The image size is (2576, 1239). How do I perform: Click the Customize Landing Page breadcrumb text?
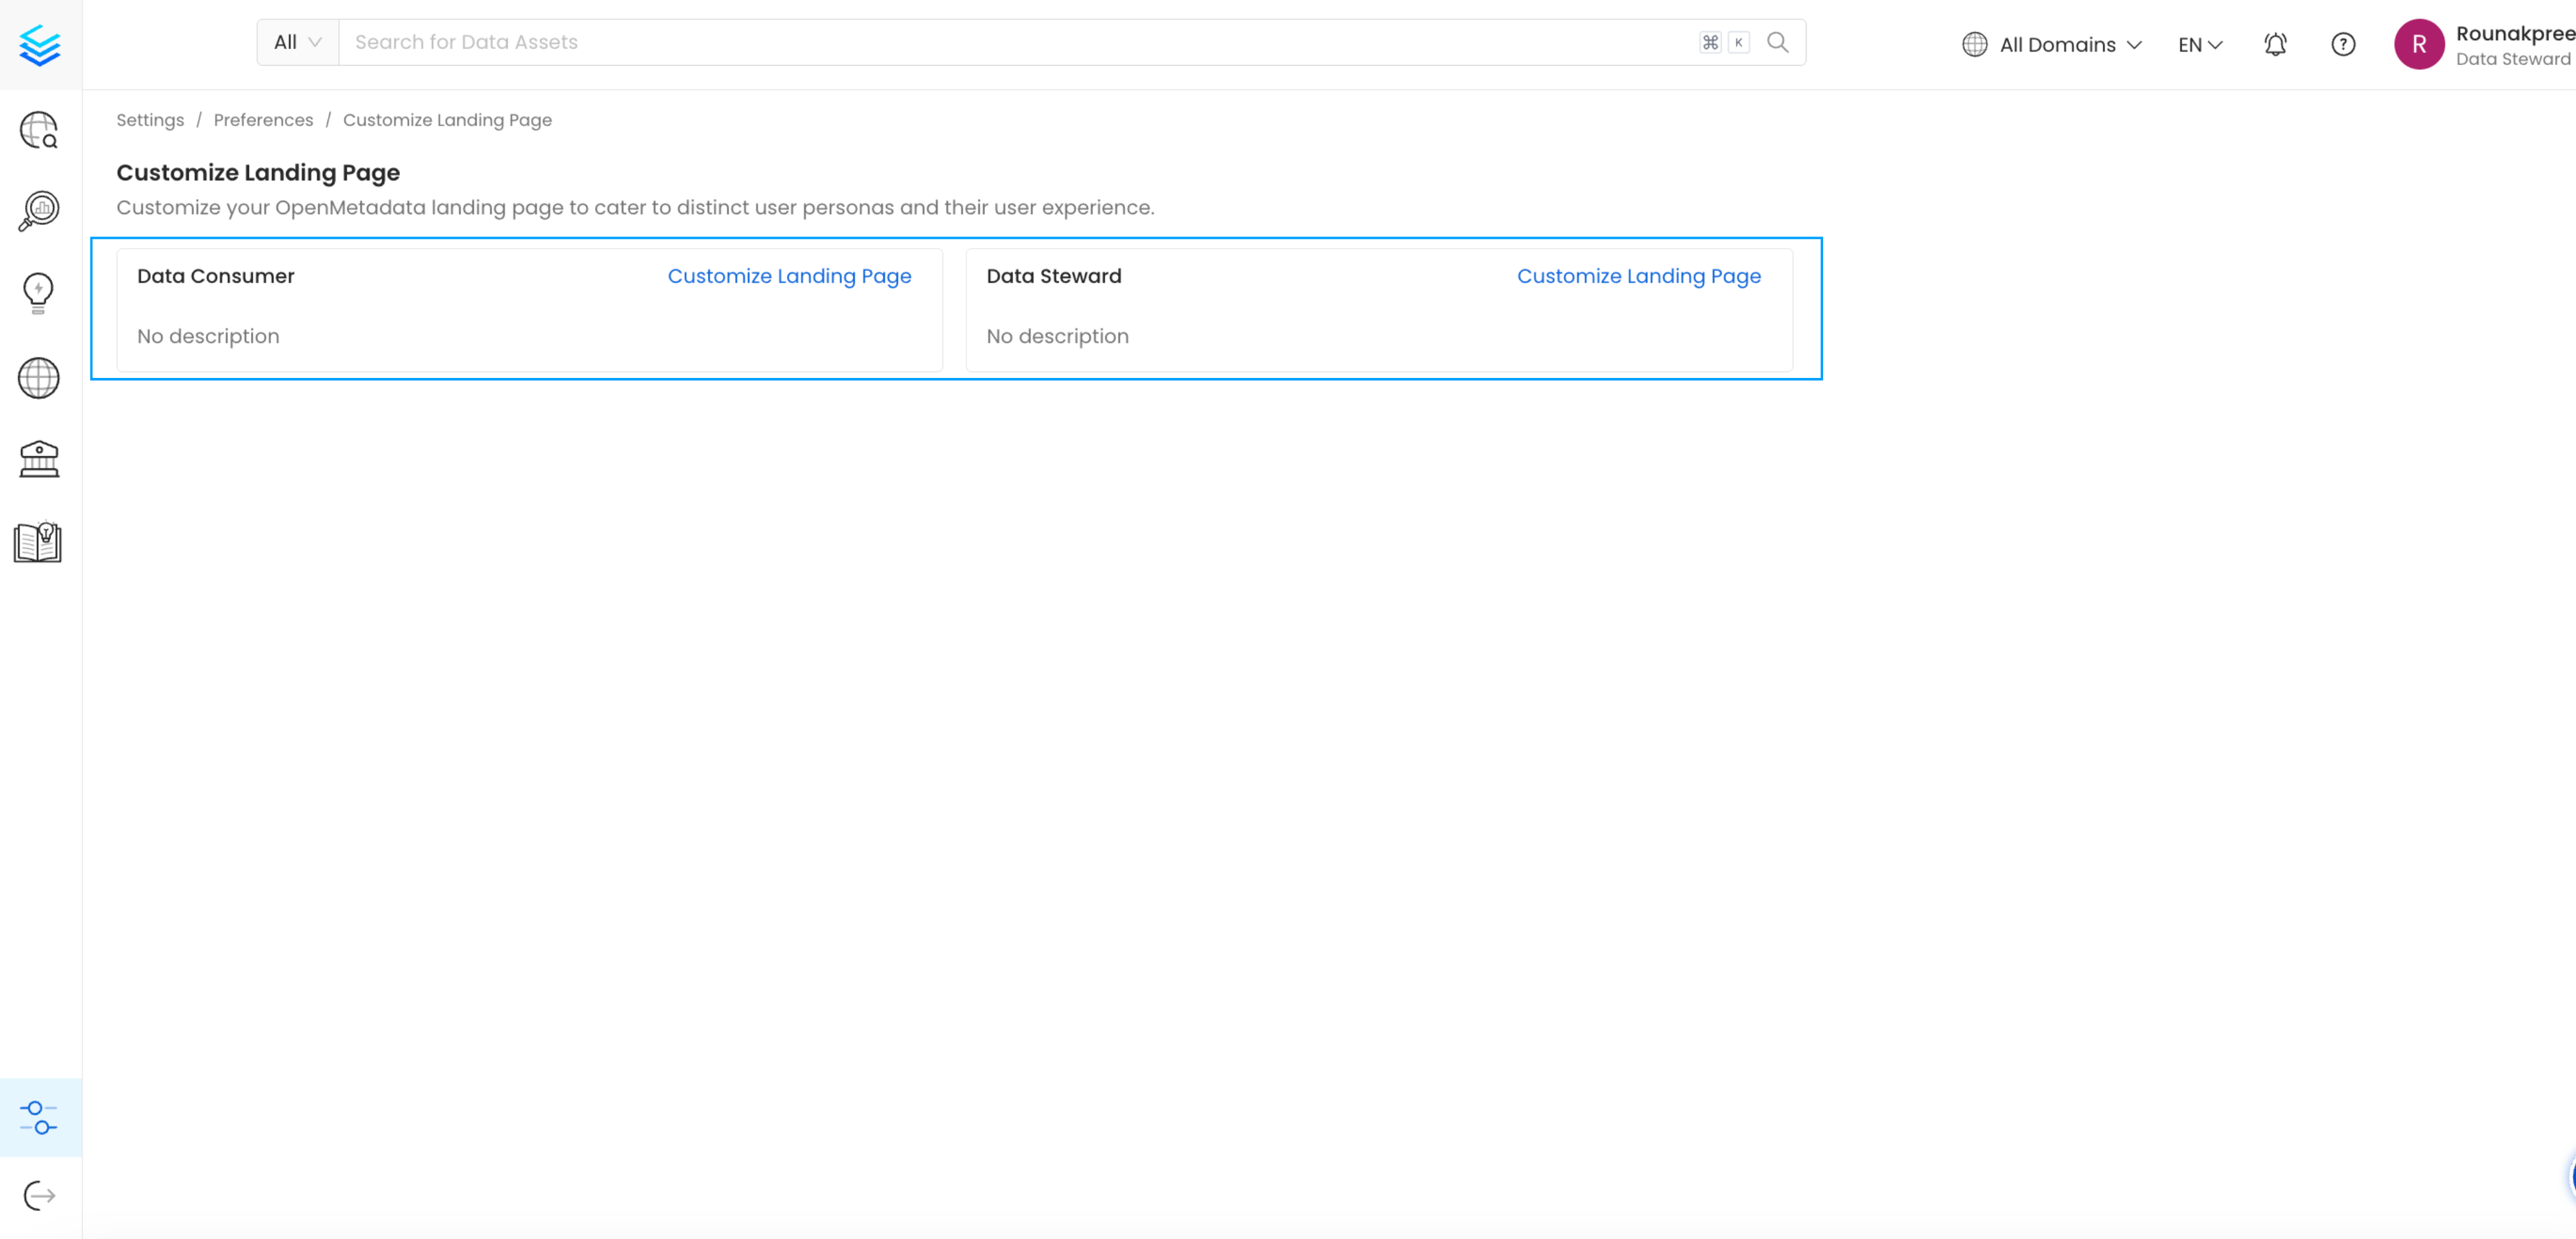(x=447, y=120)
